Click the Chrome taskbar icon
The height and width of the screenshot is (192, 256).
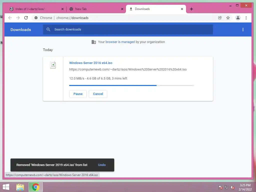(35, 187)
